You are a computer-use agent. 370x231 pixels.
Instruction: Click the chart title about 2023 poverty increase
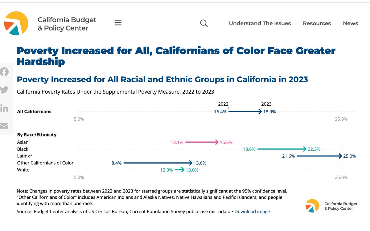tap(162, 79)
